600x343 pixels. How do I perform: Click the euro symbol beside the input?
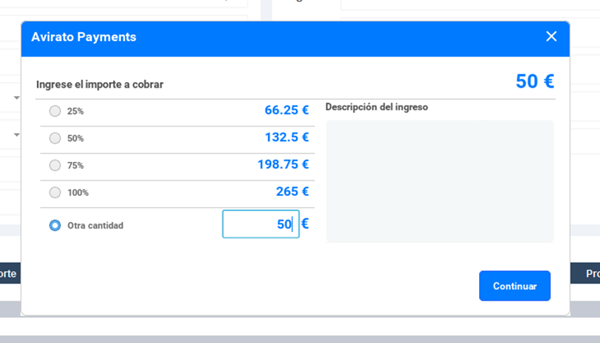coord(305,223)
